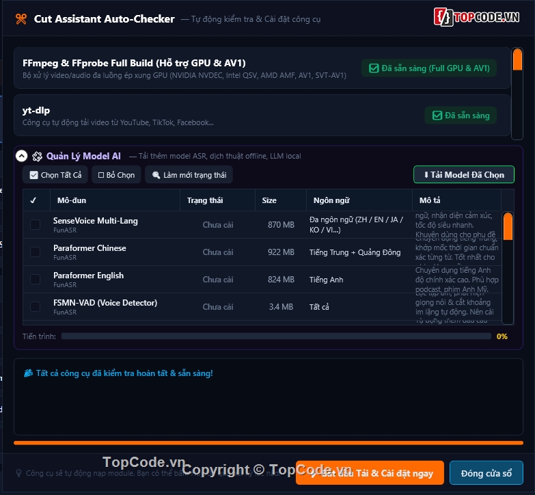Click the magnifier icon in Làm mới trạng thái

point(156,175)
